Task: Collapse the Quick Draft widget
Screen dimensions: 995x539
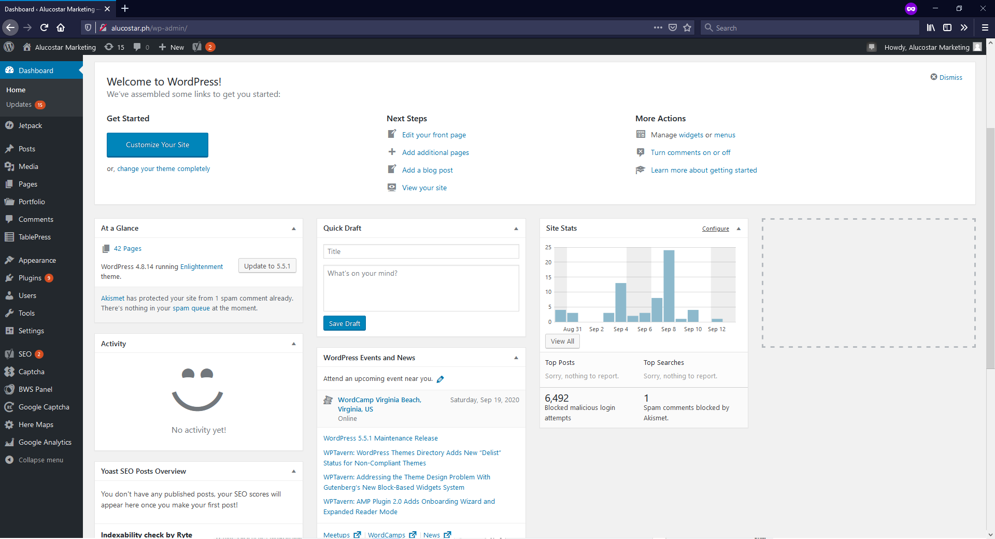Action: (516, 229)
